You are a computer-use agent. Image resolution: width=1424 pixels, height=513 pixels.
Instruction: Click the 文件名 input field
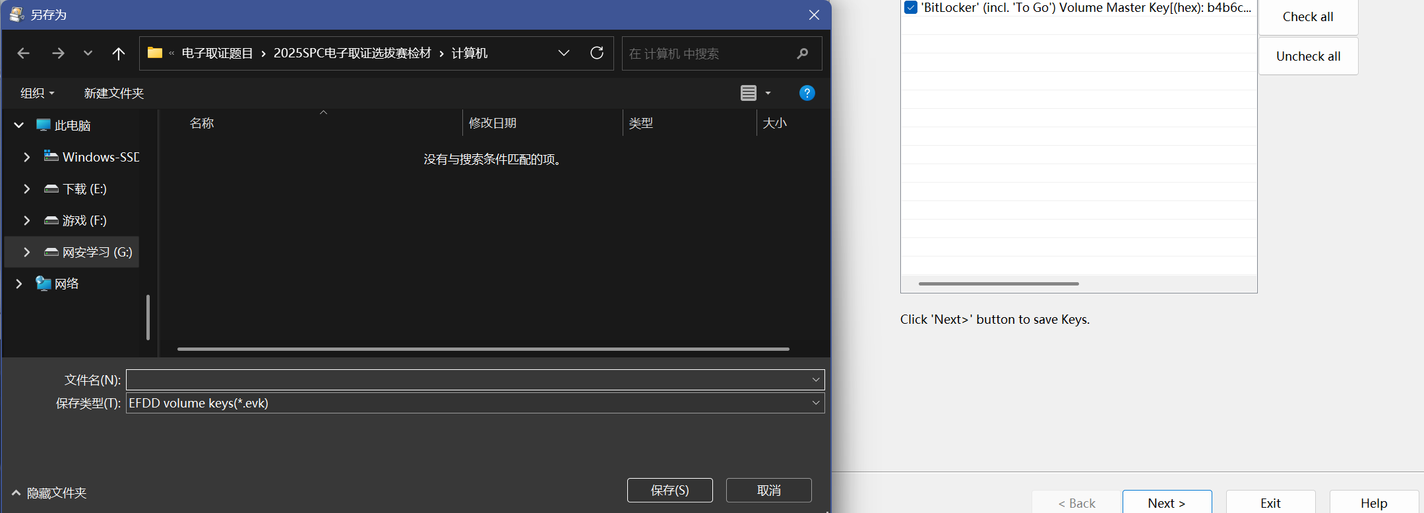pyautogui.click(x=468, y=380)
